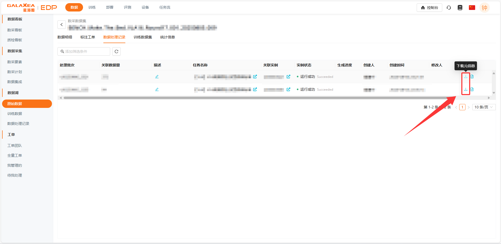
Task: Click the back arrow button beside dataset title
Action: pyautogui.click(x=62, y=25)
